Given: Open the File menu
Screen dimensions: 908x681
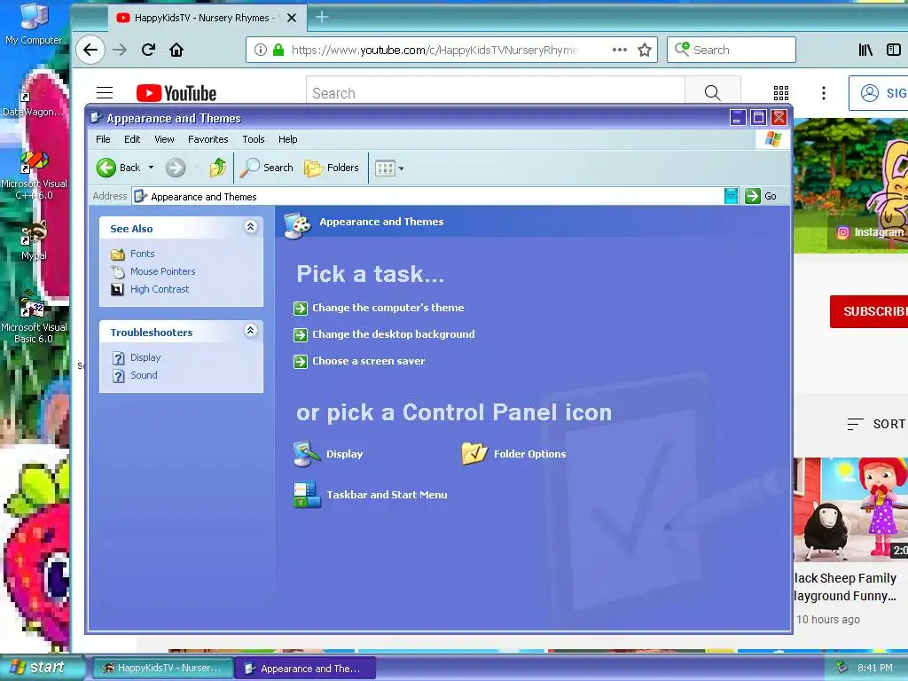Looking at the screenshot, I should pyautogui.click(x=103, y=139).
